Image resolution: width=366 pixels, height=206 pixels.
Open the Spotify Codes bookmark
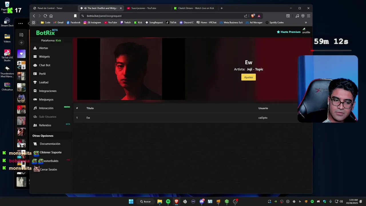click(x=274, y=22)
